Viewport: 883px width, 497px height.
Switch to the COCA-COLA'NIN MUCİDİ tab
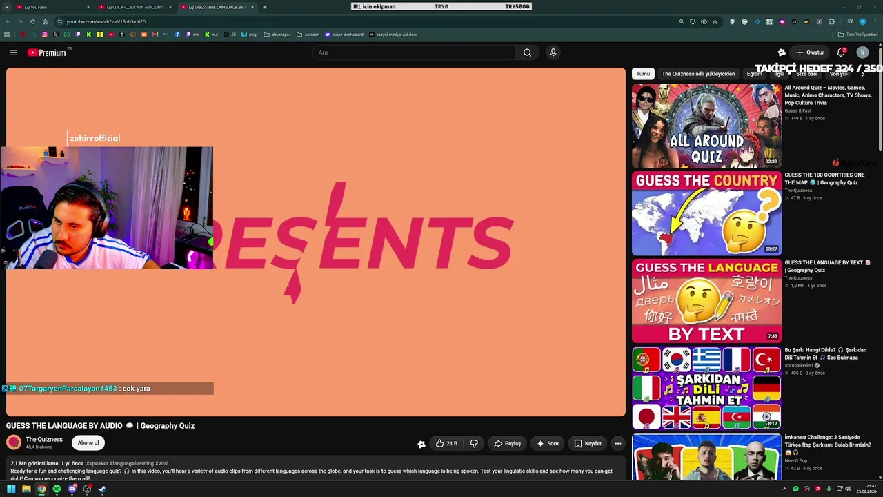coord(135,7)
